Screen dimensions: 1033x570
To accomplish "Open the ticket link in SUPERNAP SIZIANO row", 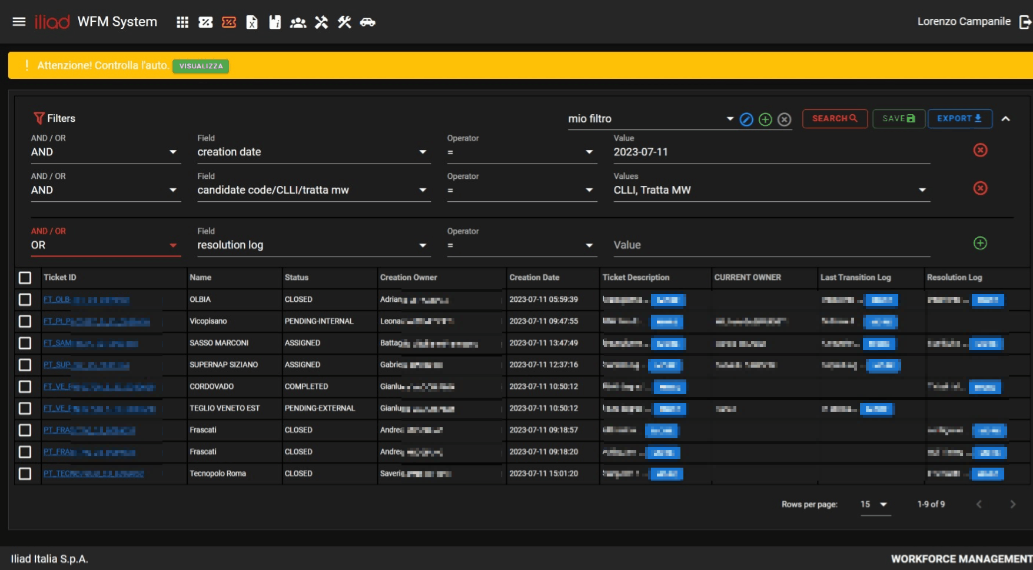I will pos(86,365).
